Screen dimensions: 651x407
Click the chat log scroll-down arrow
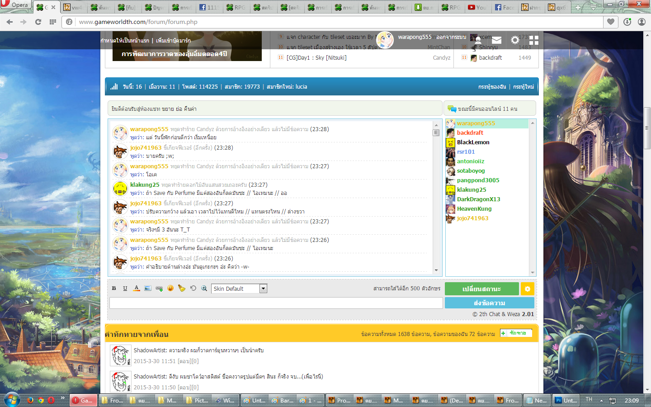click(436, 270)
